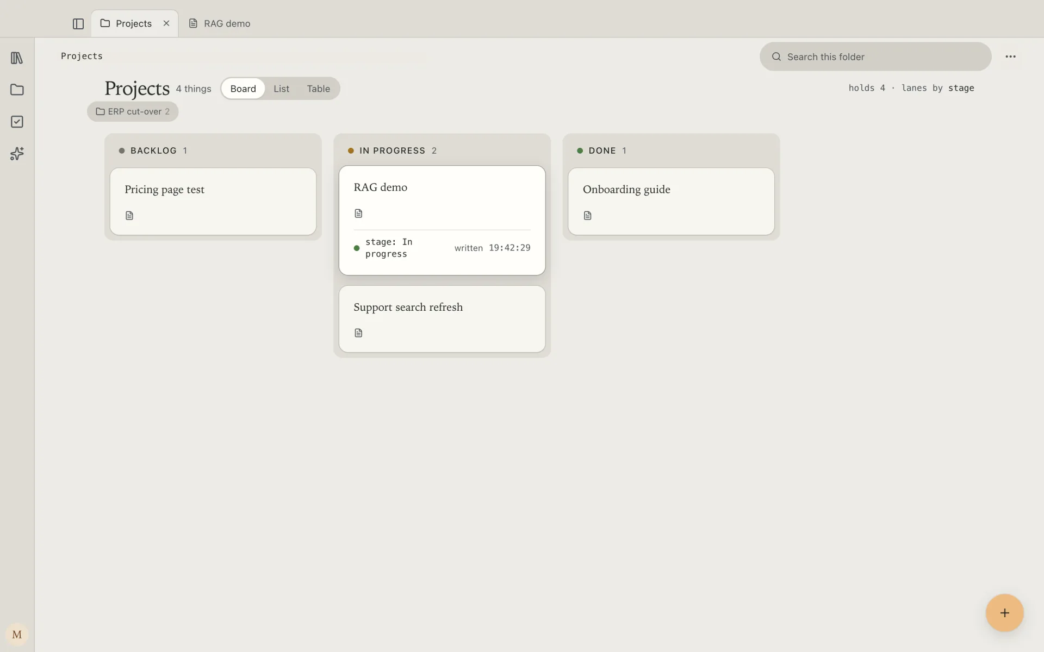Open the library books icon in sidebar
The image size is (1044, 652).
[17, 58]
